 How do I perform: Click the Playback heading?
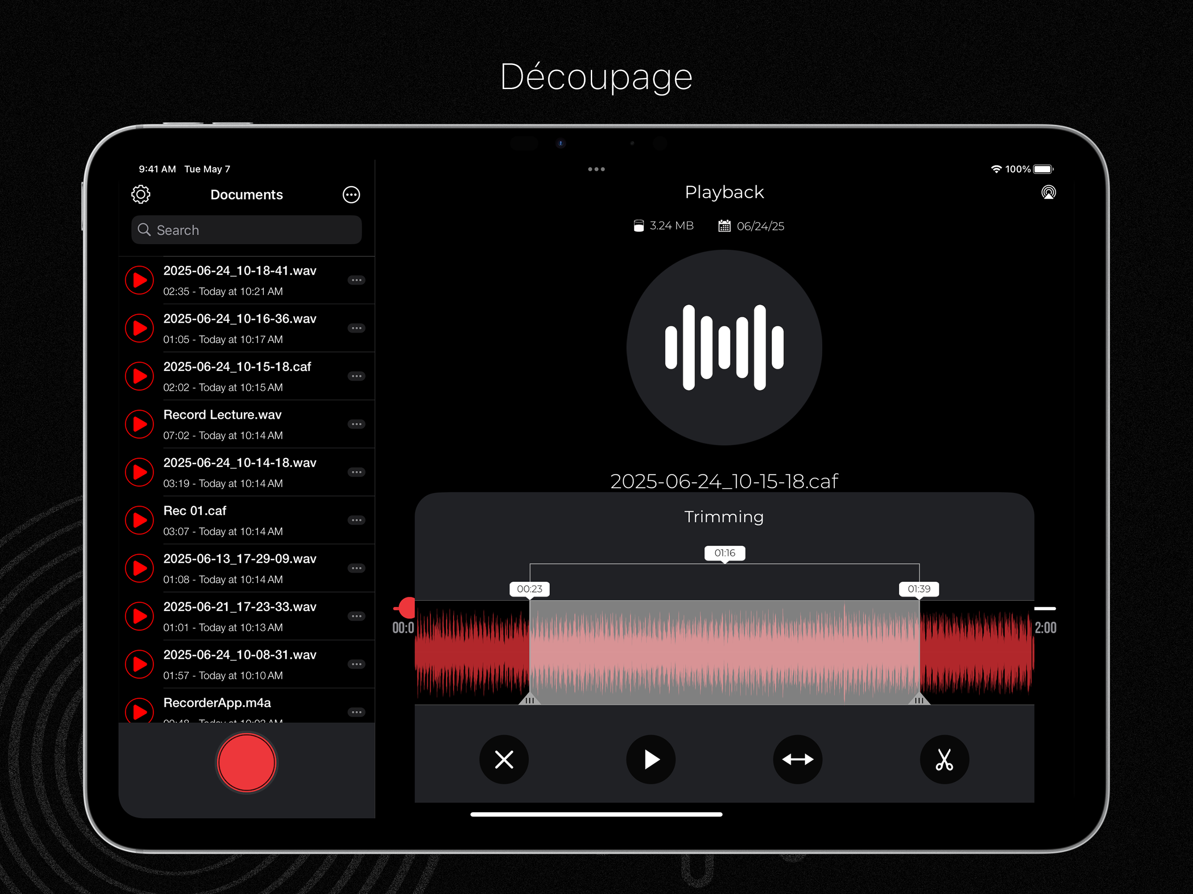pyautogui.click(x=724, y=193)
